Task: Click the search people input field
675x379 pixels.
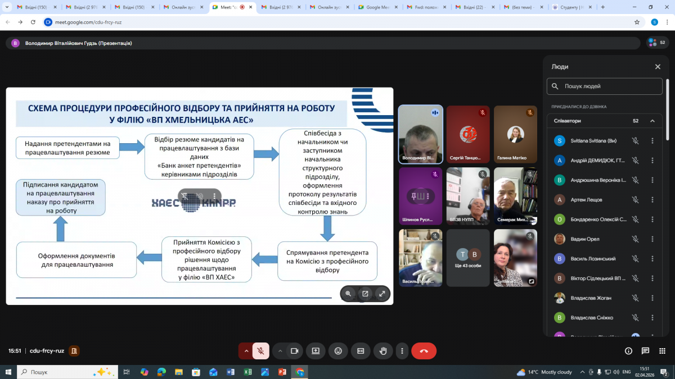Action: coord(605,86)
